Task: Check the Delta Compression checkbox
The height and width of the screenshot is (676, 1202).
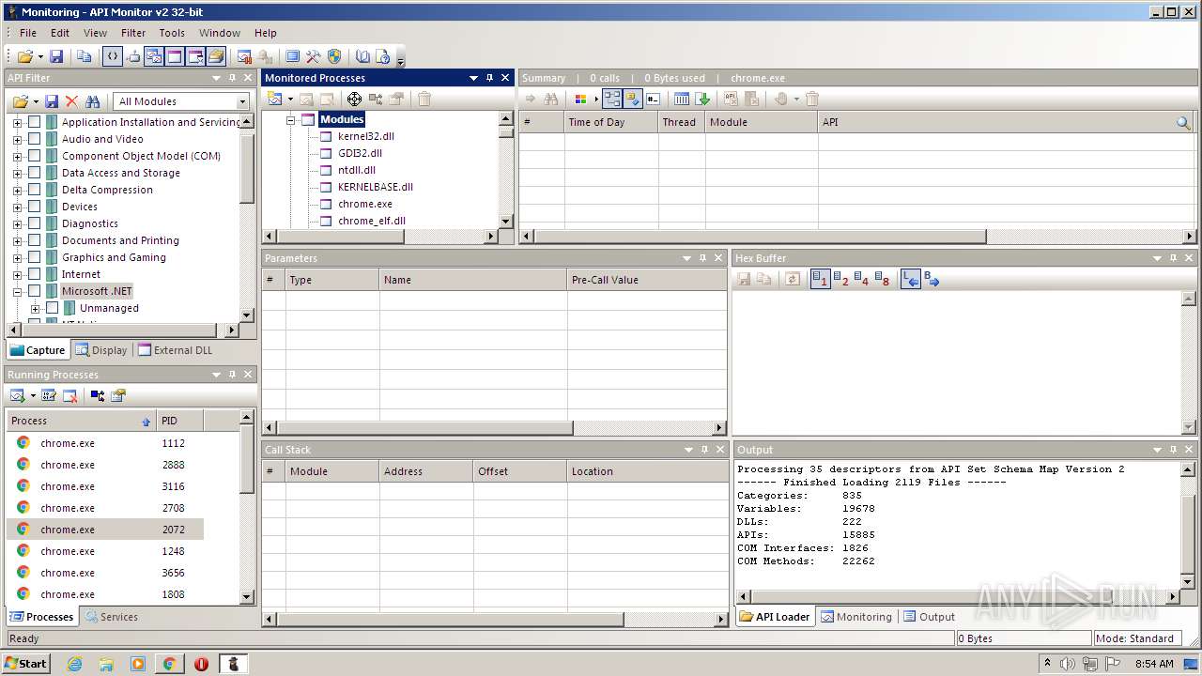Action: pos(35,190)
